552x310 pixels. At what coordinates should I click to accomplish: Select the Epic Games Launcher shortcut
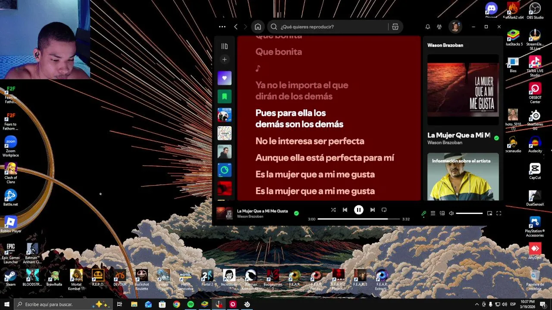11,253
